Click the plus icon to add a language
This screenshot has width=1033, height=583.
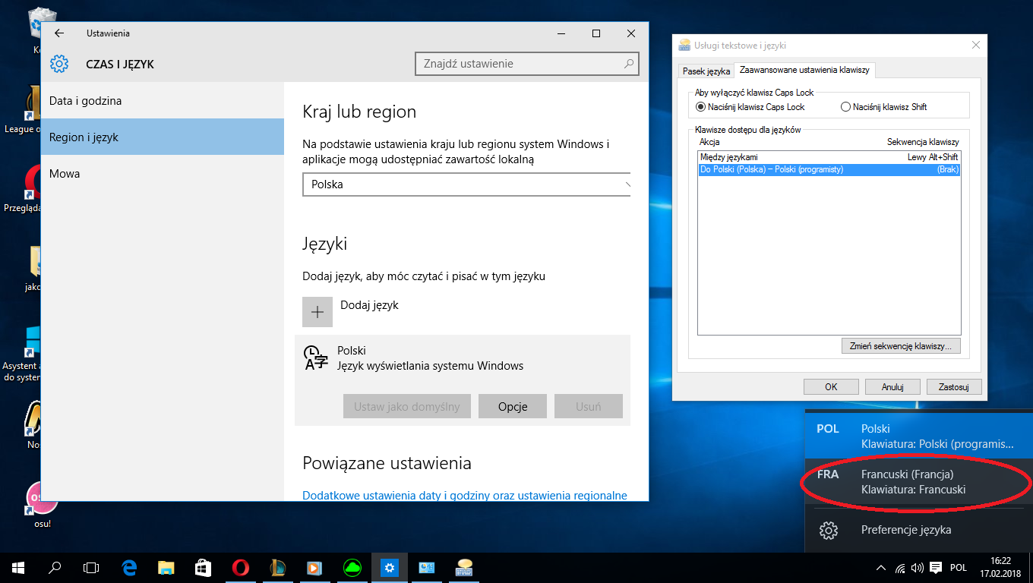317,312
